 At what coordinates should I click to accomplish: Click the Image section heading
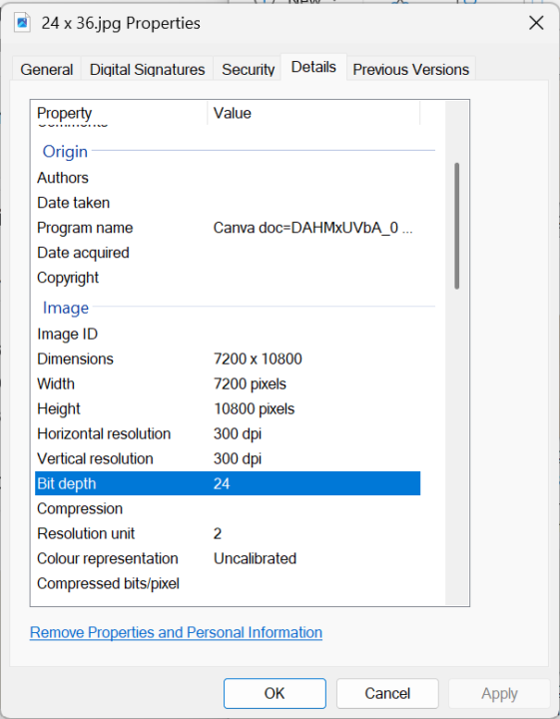click(66, 308)
